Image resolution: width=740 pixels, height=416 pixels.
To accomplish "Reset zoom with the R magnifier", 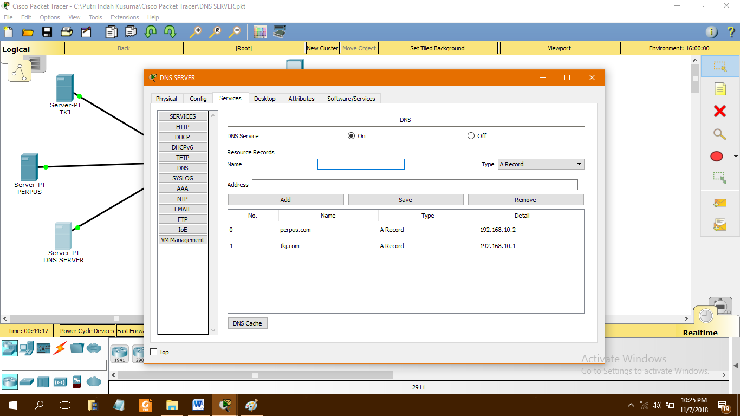I will tap(215, 32).
